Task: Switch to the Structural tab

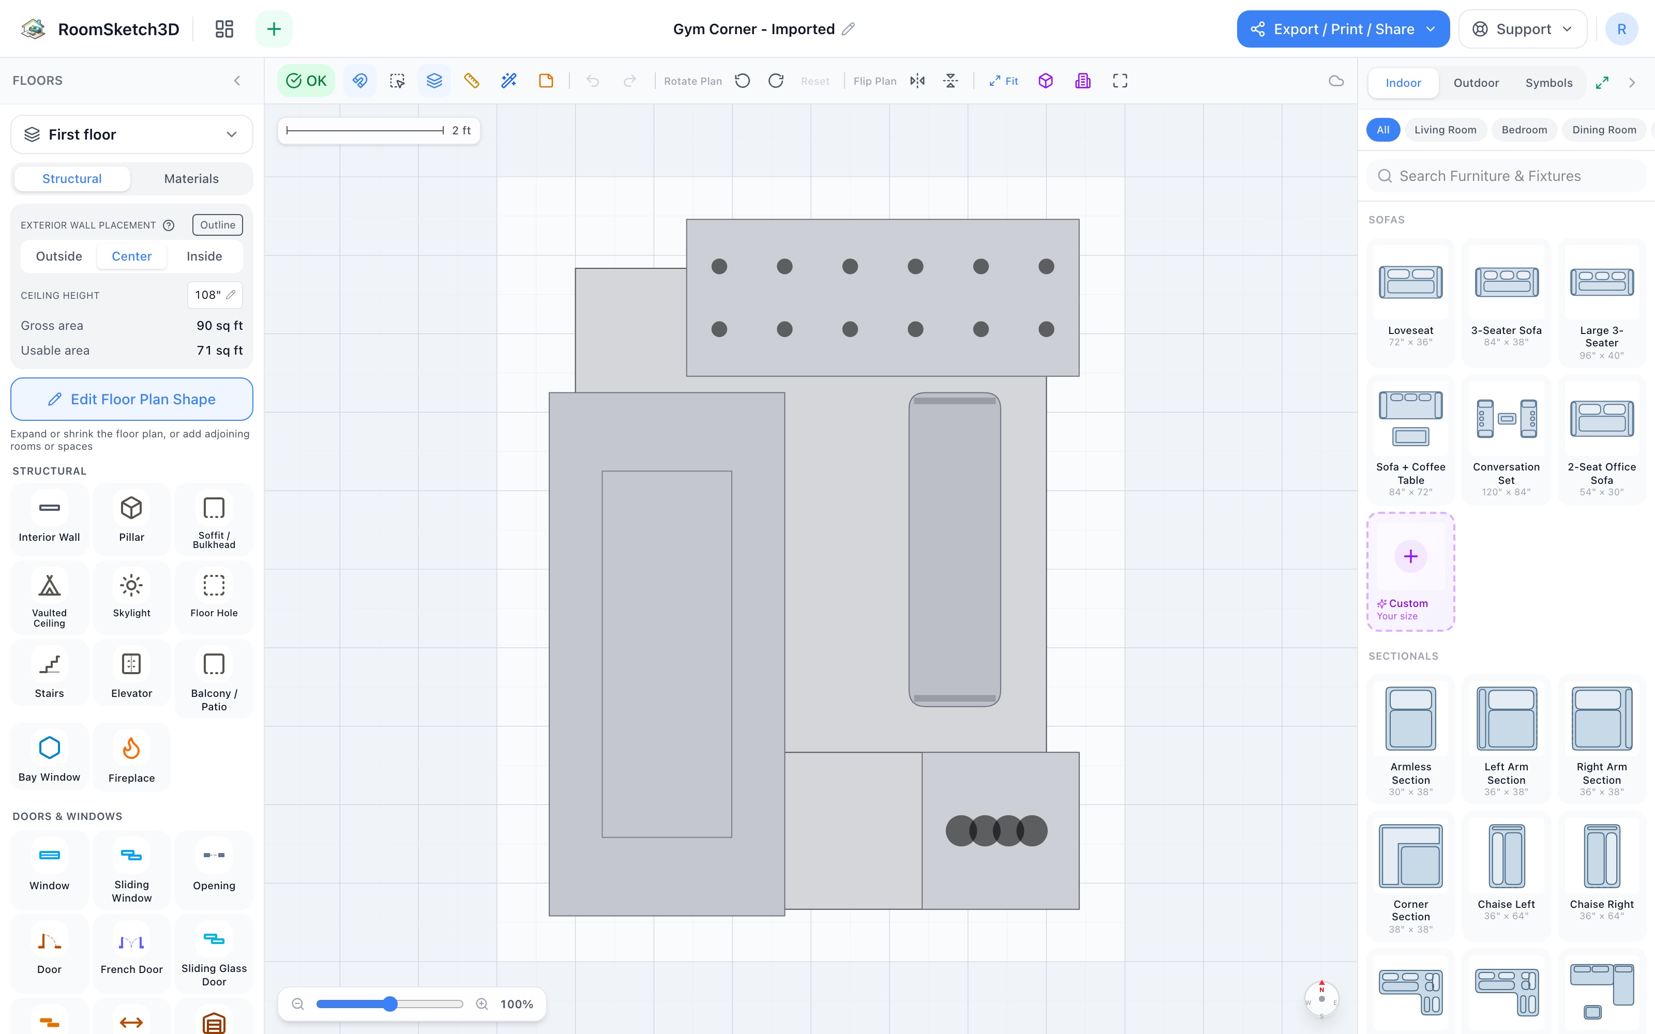Action: [72, 178]
